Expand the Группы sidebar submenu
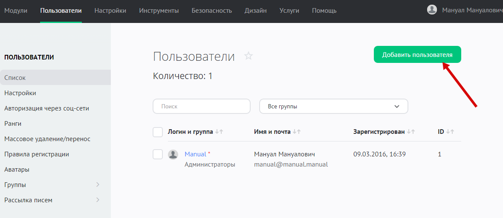Viewport: 503px width, 218px height. coord(98,185)
